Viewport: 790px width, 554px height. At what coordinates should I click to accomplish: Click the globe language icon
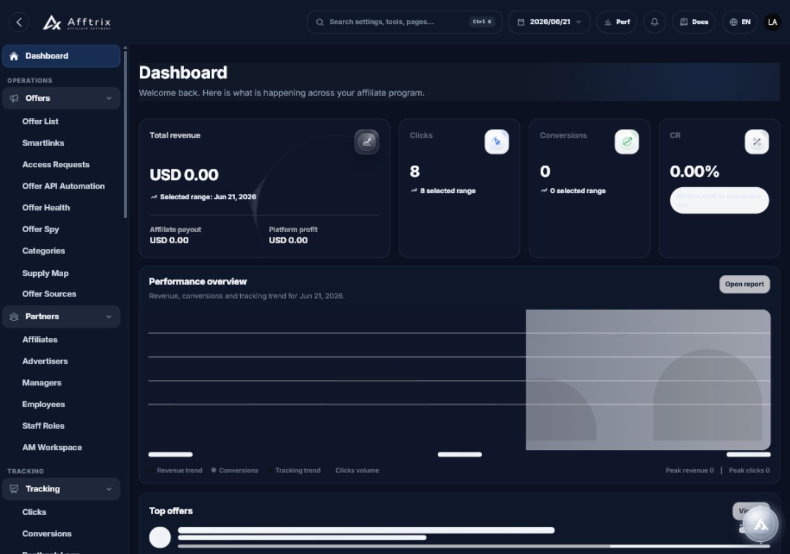[x=733, y=22]
